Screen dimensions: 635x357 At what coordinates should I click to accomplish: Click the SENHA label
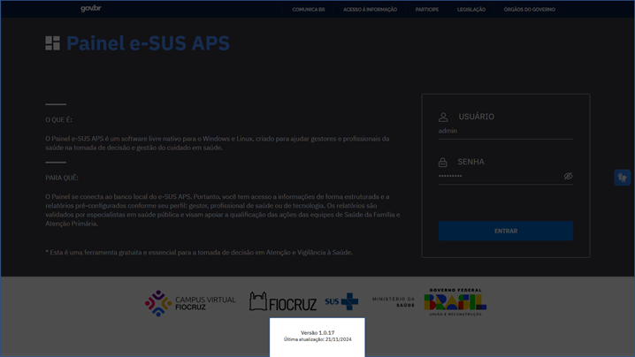click(471, 162)
